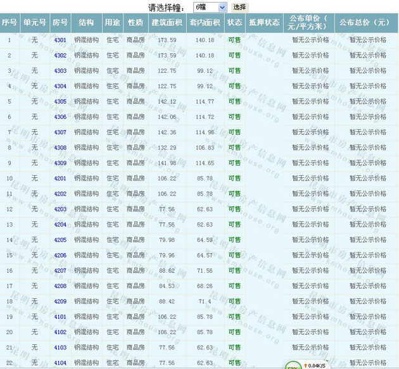Click building area 142.12 in row 4305
Image resolution: width=399 pixels, height=369 pixels.
click(167, 102)
